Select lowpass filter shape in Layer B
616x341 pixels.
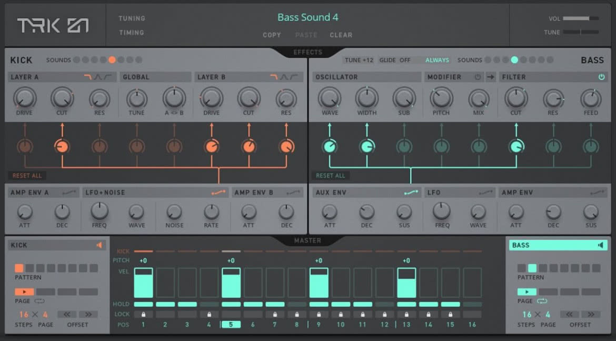tap(274, 77)
